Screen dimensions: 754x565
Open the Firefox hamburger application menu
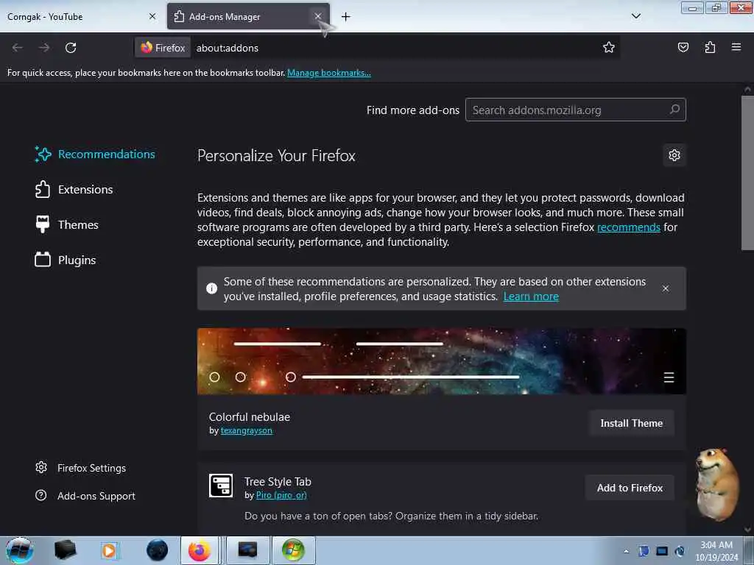pos(736,47)
